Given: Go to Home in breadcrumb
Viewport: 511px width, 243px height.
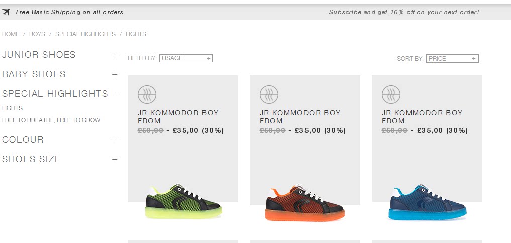Looking at the screenshot, I should coord(11,34).
